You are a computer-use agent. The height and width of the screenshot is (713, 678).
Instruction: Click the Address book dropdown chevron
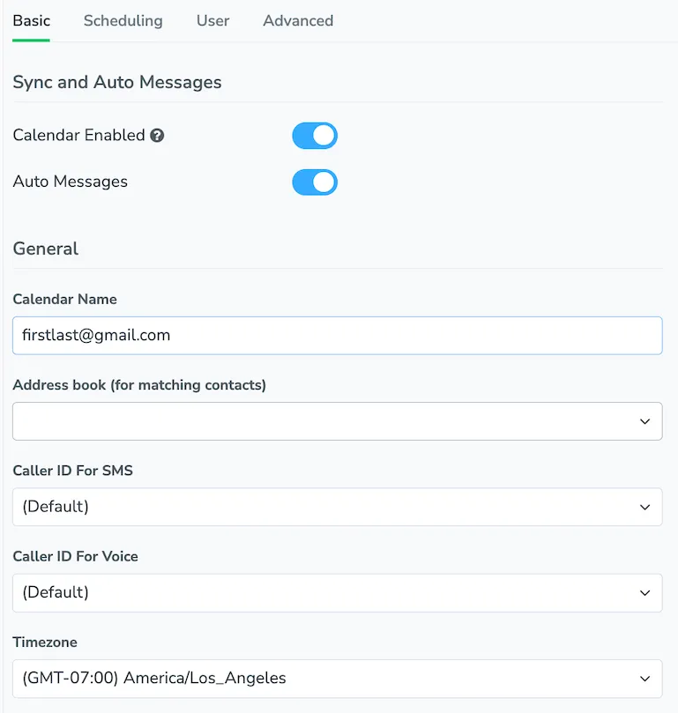point(644,421)
